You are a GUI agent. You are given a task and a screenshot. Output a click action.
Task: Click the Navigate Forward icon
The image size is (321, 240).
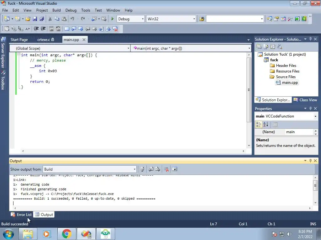click(x=104, y=19)
